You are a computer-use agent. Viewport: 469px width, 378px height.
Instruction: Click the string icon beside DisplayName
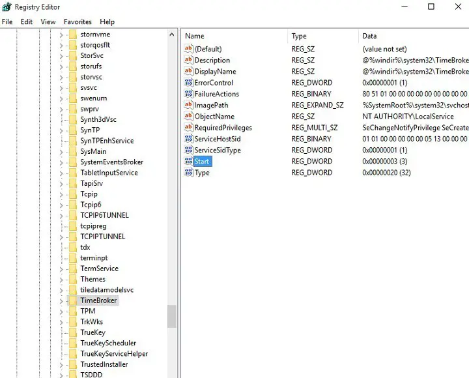pos(188,71)
